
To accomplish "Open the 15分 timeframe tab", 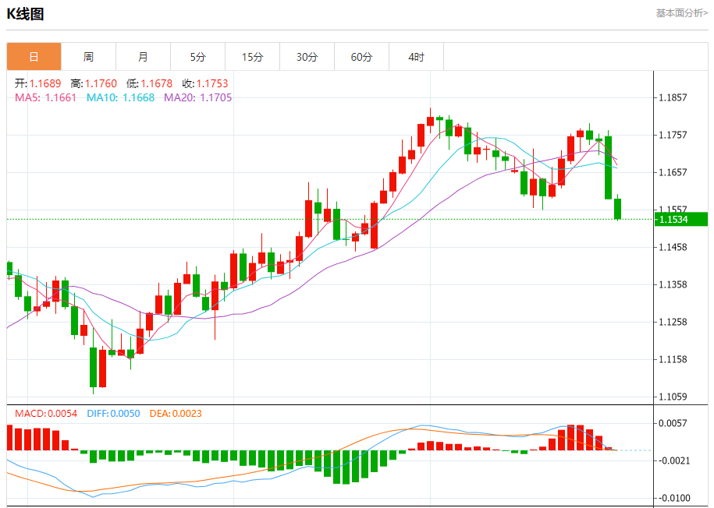I will point(252,57).
